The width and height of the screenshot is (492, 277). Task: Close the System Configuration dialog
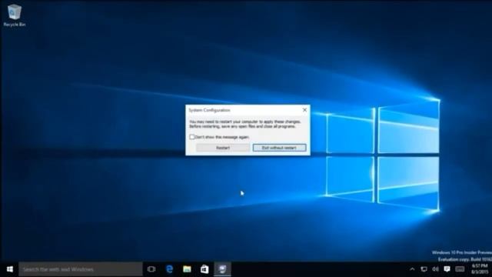click(x=304, y=110)
